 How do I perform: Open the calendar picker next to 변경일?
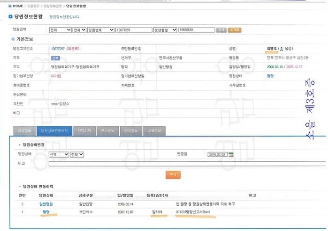tap(231, 154)
